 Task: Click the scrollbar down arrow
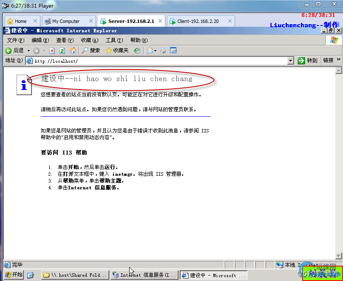(339, 256)
